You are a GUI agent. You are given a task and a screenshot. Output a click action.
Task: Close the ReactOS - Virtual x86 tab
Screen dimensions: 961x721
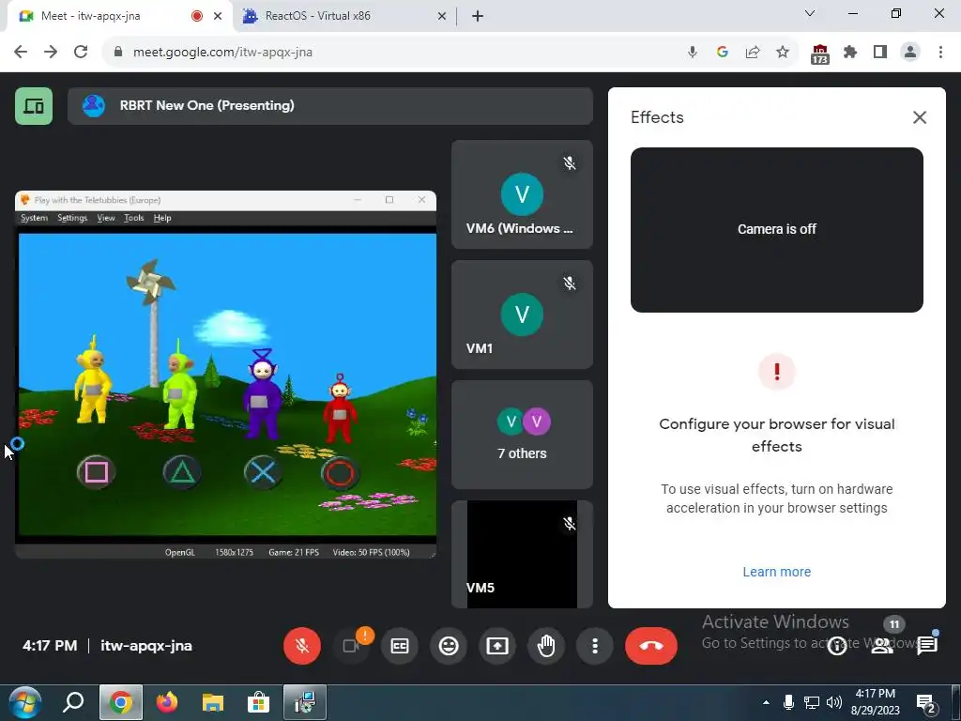(442, 17)
